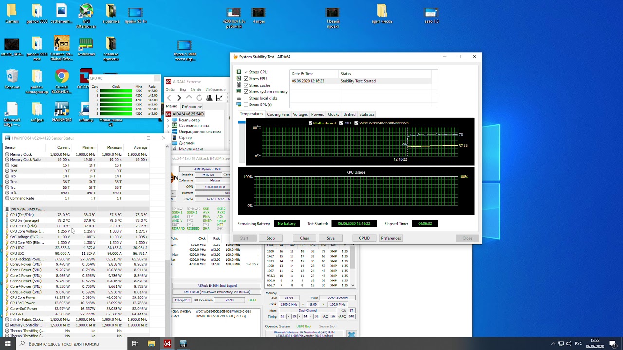Open Preferences in System Stability Test

tap(391, 238)
